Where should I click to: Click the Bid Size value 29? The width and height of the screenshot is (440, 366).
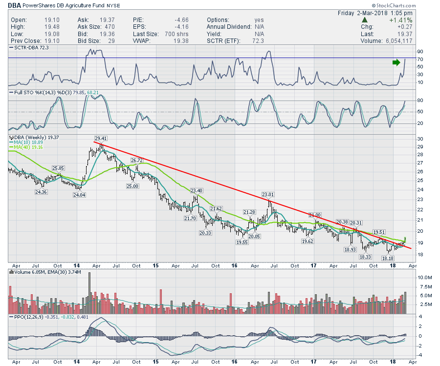[111, 41]
